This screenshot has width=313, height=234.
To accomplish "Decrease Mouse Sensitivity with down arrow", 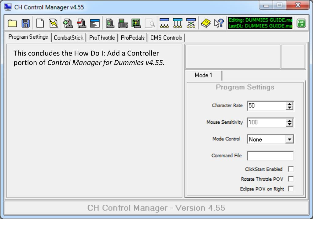I will 289,125.
